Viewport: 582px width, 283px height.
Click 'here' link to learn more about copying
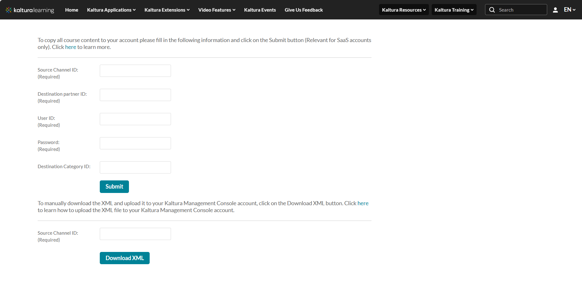point(71,47)
